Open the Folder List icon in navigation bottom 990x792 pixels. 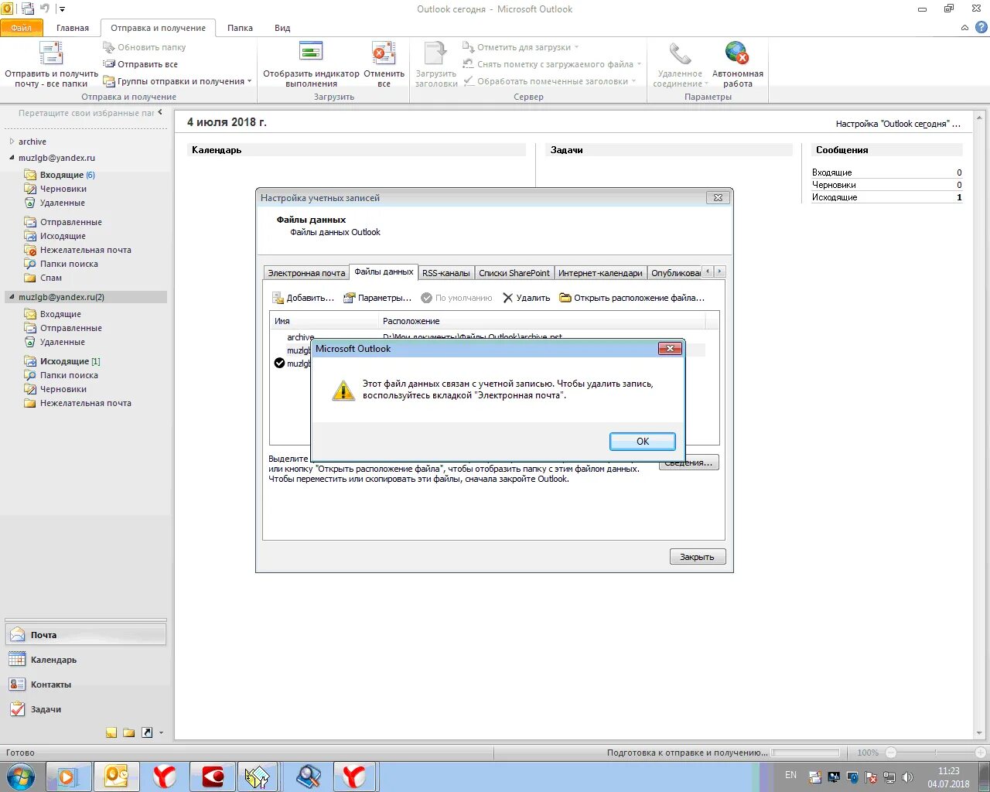[129, 732]
